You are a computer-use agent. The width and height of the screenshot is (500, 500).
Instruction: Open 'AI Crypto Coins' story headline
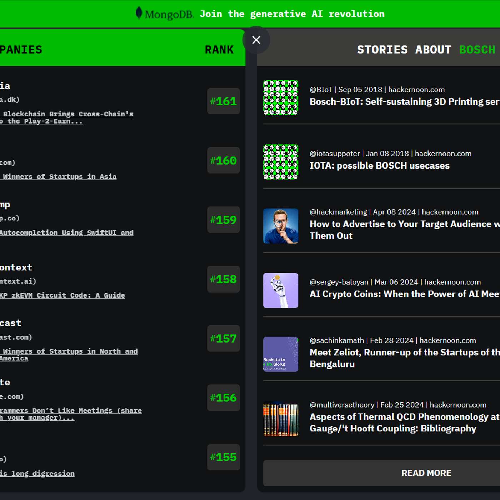pyautogui.click(x=404, y=294)
